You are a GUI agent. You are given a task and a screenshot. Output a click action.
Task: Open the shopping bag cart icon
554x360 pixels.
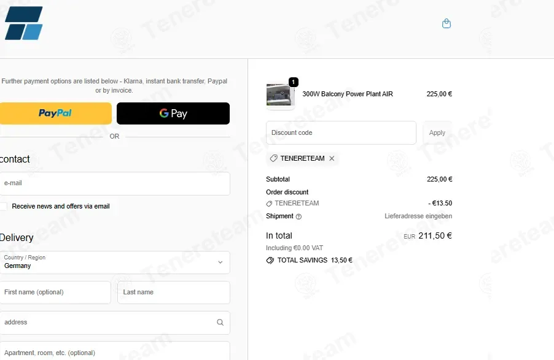coord(447,23)
